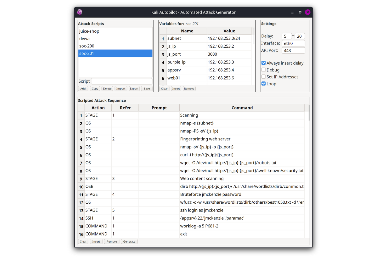The width and height of the screenshot is (387, 258).
Task: Disable the Loop checkbox
Action: point(264,84)
